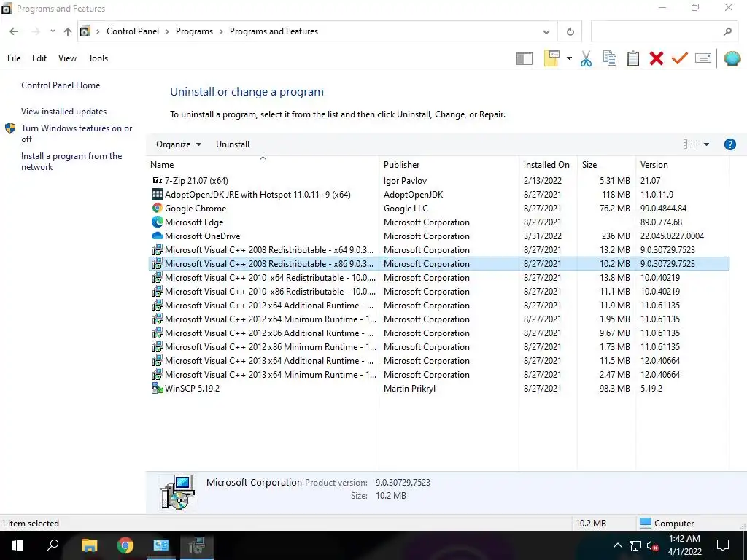Click Igor Pavlov publisher cell
Image resolution: width=747 pixels, height=560 pixels.
405,181
